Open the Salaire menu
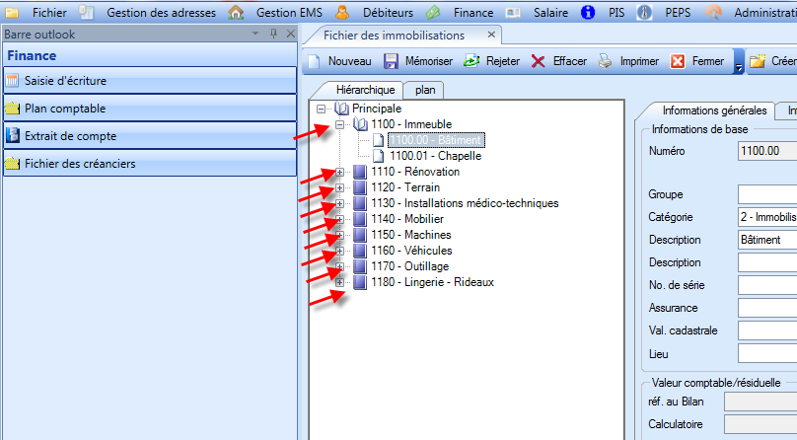This screenshot has height=440, width=797. pyautogui.click(x=550, y=12)
